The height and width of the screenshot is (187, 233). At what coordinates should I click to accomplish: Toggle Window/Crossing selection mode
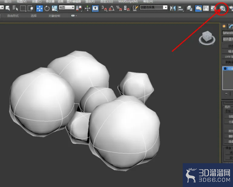31,8
